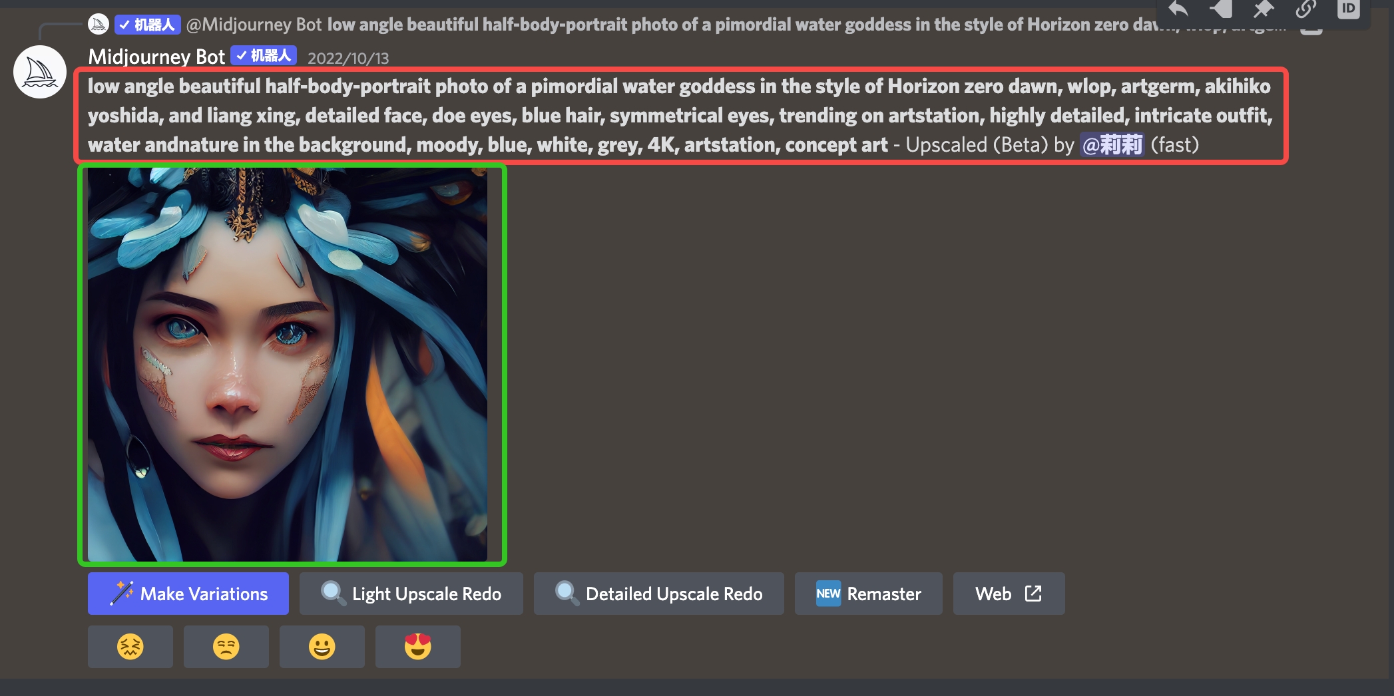Click the reply arrow icon in message toolbar
The image size is (1394, 696).
(x=1179, y=9)
